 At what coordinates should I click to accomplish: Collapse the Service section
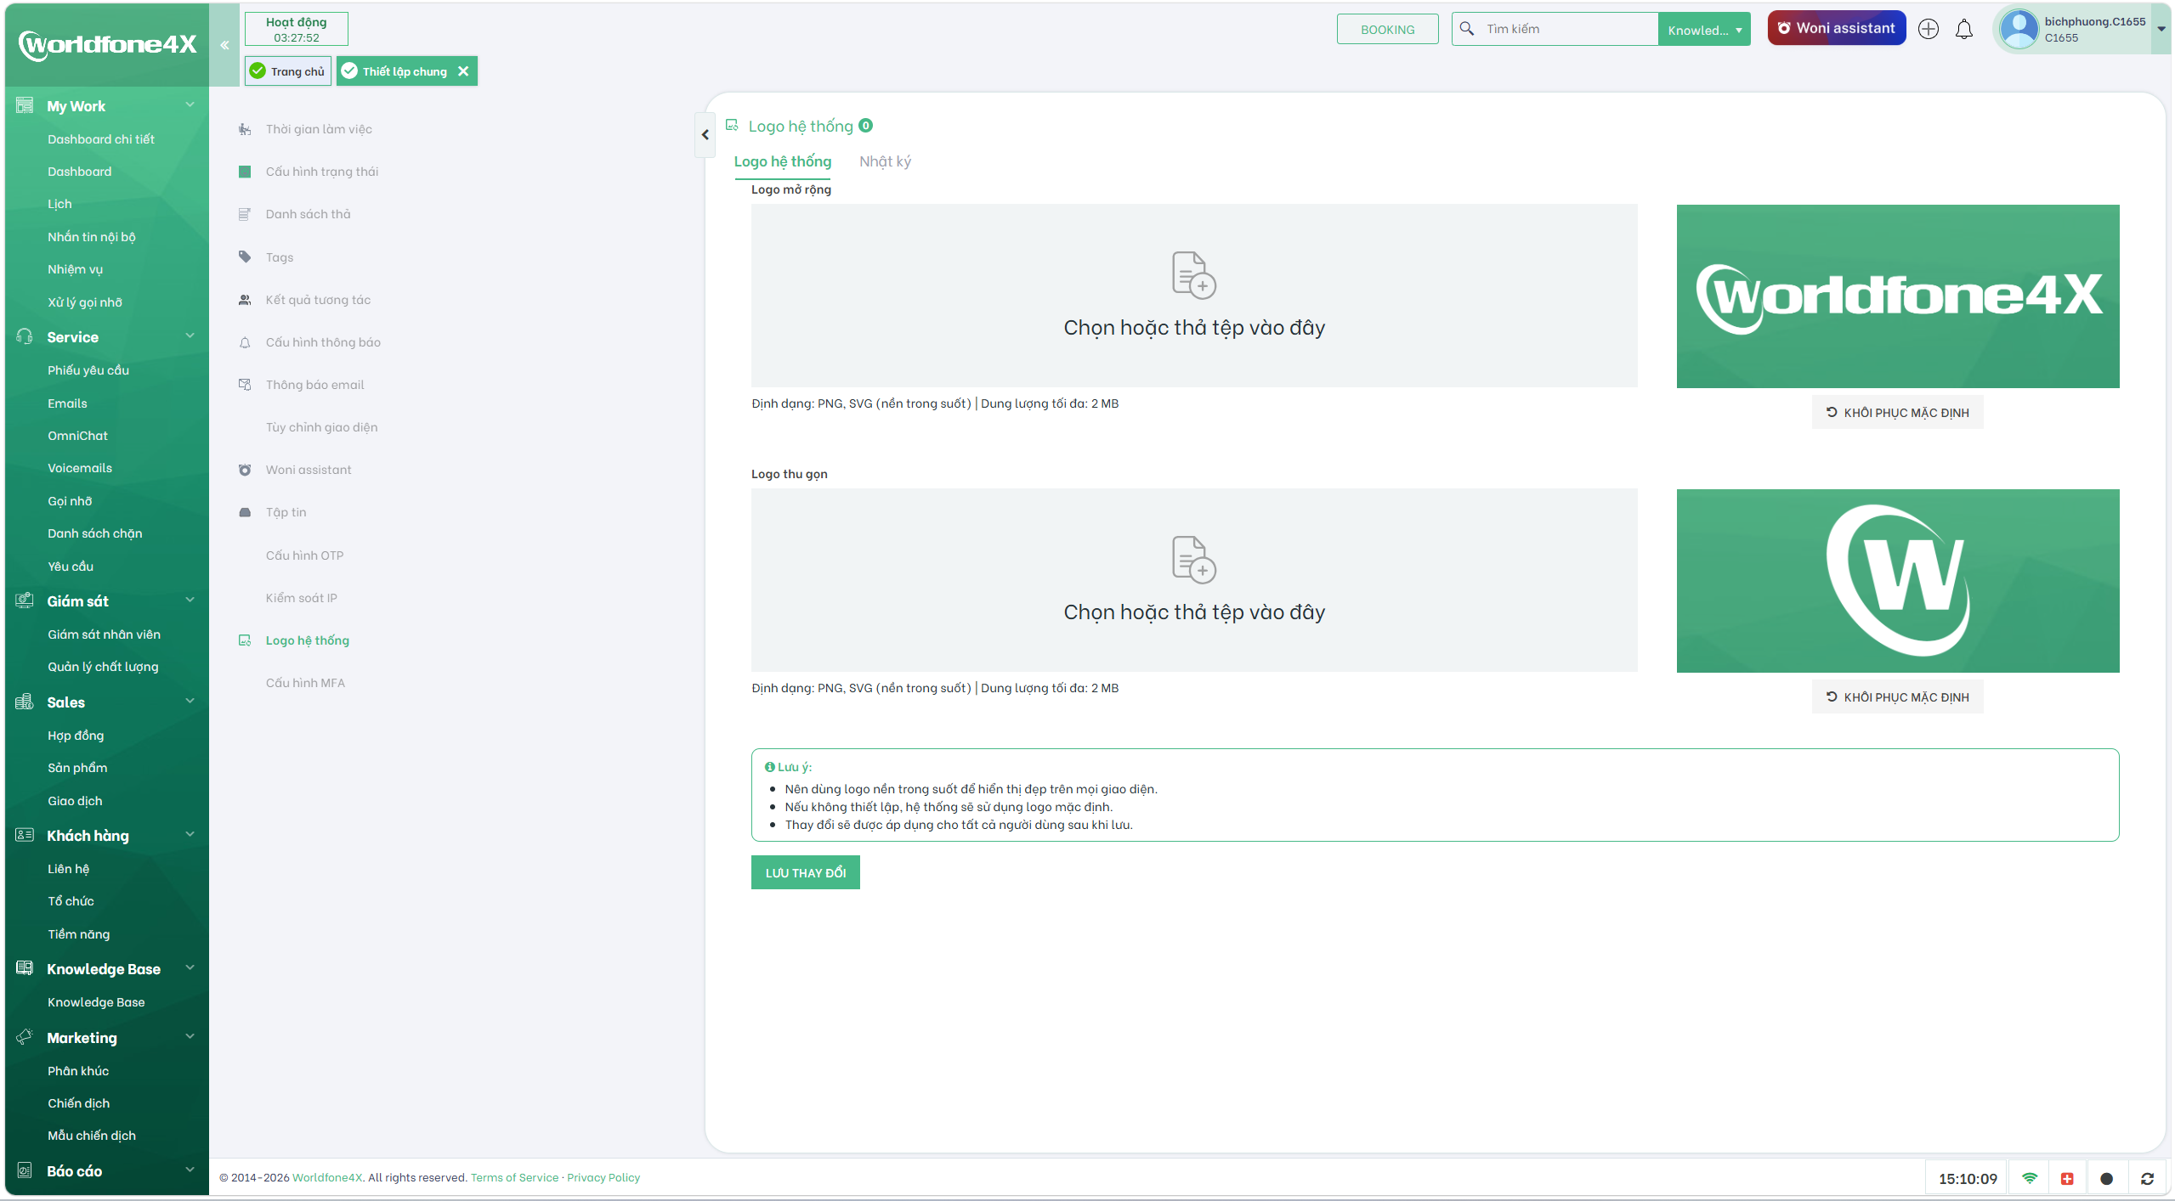point(190,336)
